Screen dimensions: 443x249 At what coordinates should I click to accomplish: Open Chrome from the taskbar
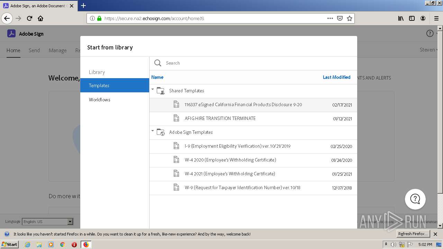pos(62,245)
